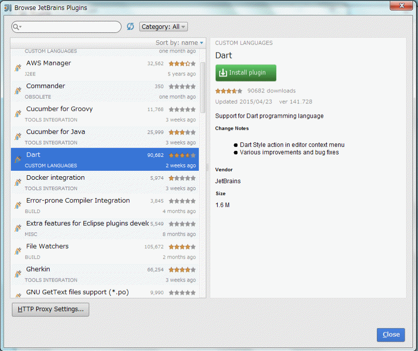Click the AWS Manager plugin icon

(x=18, y=68)
